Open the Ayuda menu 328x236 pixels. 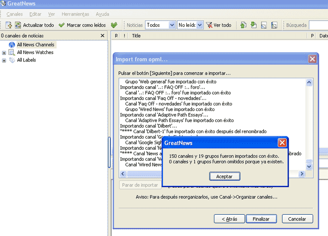[102, 14]
